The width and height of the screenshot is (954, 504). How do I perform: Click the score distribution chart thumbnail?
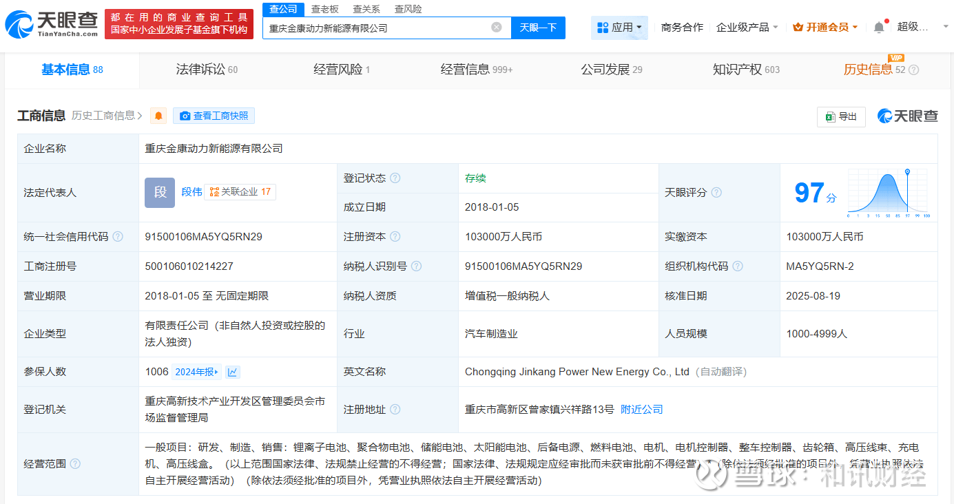click(x=889, y=193)
